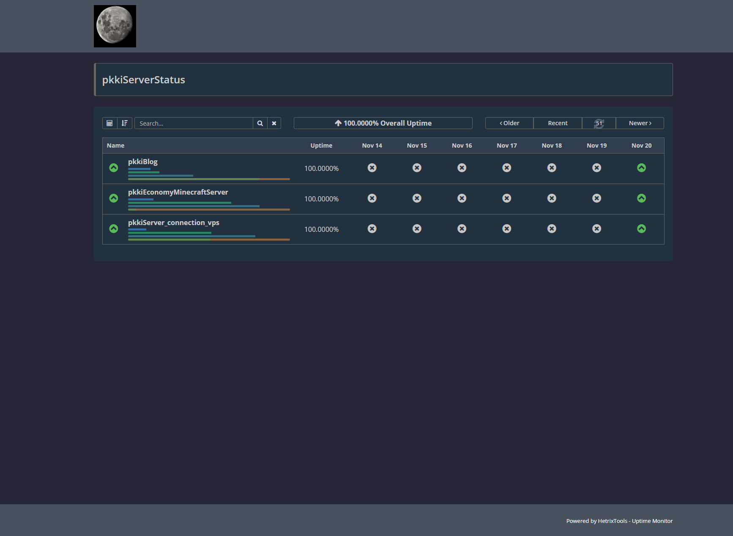Click the 100.0000% Overall Uptime button
The width and height of the screenshot is (733, 536).
[x=383, y=123]
